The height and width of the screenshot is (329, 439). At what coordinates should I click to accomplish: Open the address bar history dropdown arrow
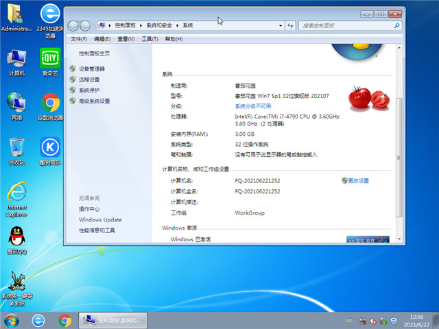coord(281,26)
